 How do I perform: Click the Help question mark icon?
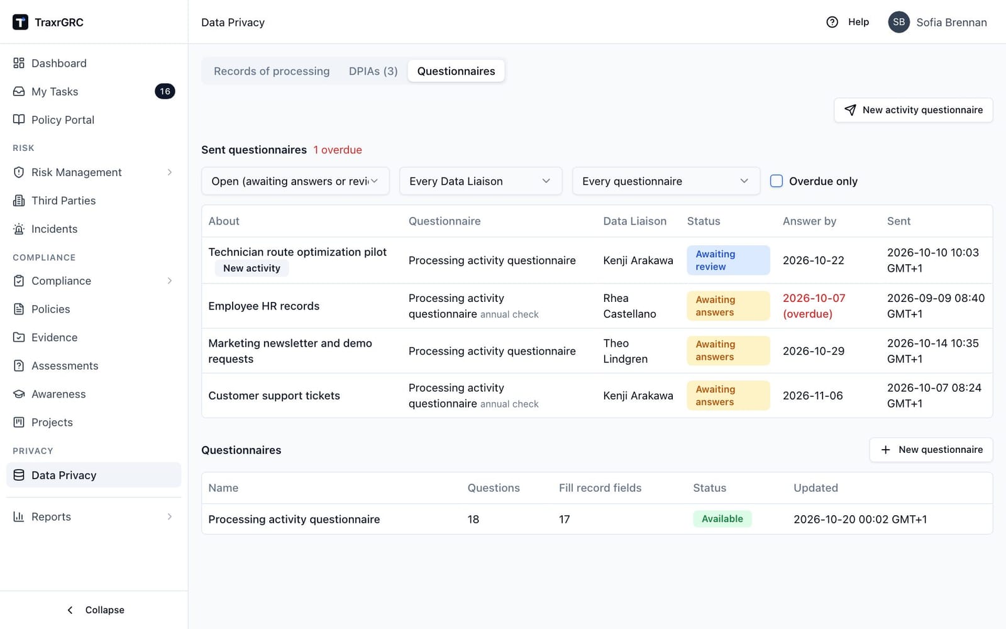point(832,22)
